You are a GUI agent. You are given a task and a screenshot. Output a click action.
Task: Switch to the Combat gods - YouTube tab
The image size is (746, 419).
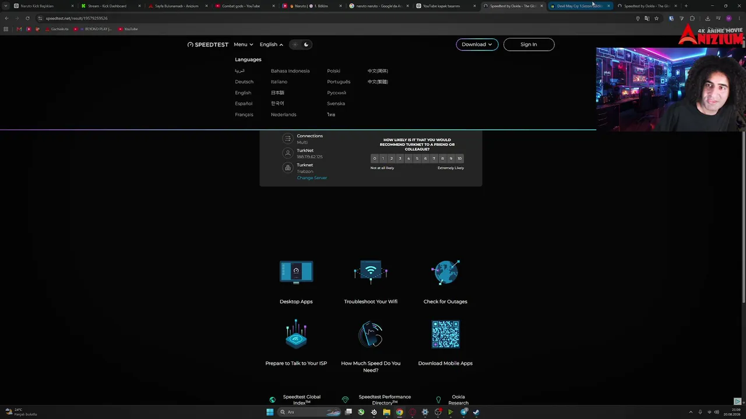244,6
